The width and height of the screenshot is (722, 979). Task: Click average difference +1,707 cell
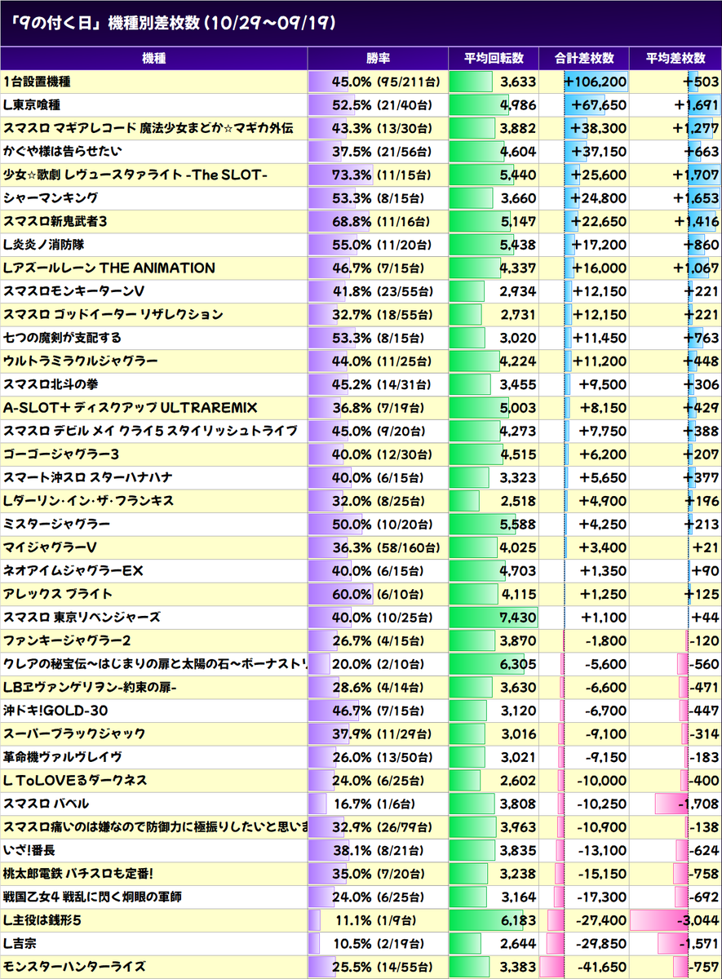[675, 175]
